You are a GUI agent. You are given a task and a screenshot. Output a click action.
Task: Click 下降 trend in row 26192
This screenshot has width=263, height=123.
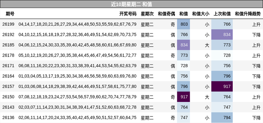pyautogui.click(x=256, y=35)
